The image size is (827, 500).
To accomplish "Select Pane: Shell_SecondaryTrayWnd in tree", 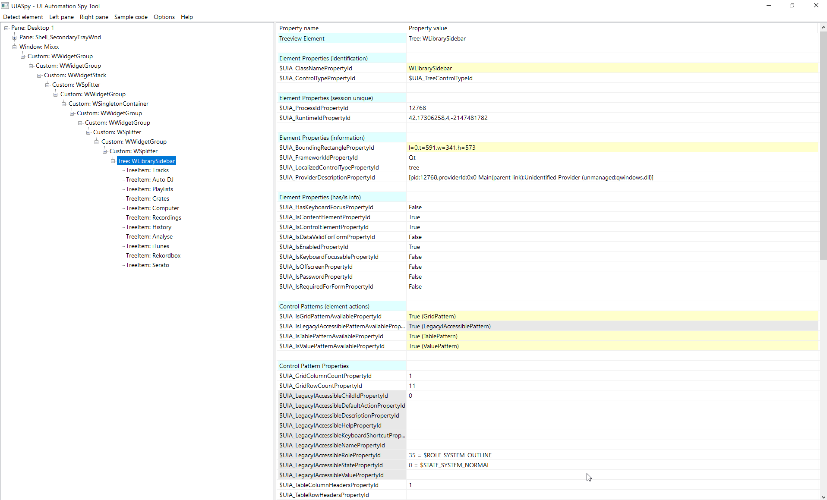I will point(60,38).
